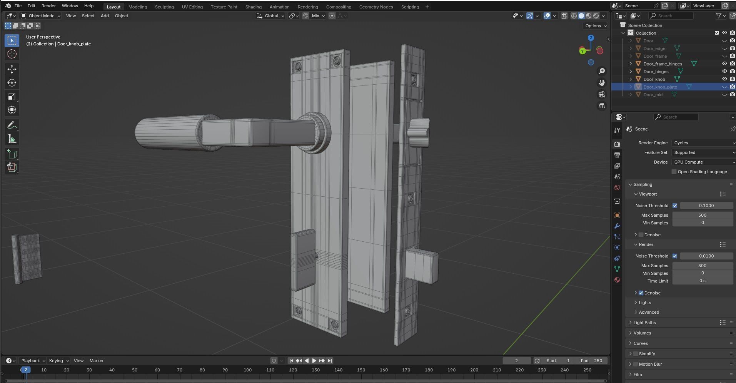Open Render Engine dropdown
Screen dimensions: 736x383
click(x=704, y=143)
